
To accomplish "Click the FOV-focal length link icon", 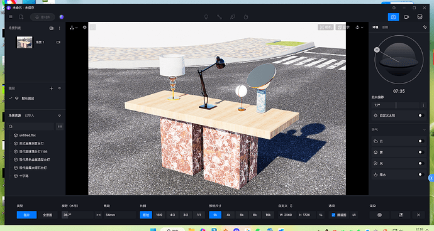I will [99, 215].
